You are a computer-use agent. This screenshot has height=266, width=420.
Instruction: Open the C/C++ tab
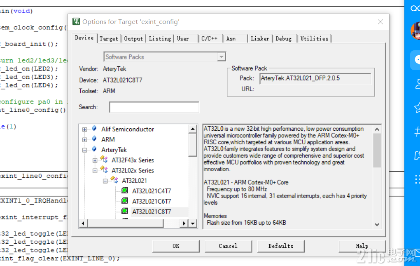210,39
